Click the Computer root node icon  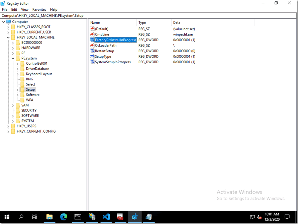(x=8, y=22)
